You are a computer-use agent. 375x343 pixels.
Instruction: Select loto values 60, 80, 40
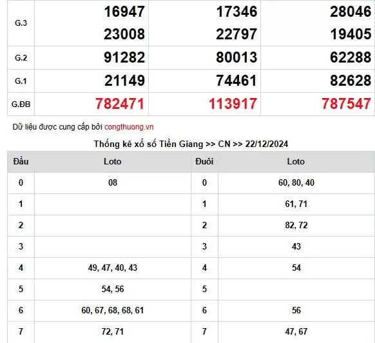pos(296,183)
